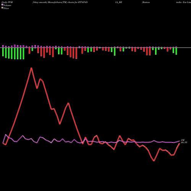The height and width of the screenshot is (191, 191).
Task: Click the '46.10' price end label
Action: [x=184, y=142]
